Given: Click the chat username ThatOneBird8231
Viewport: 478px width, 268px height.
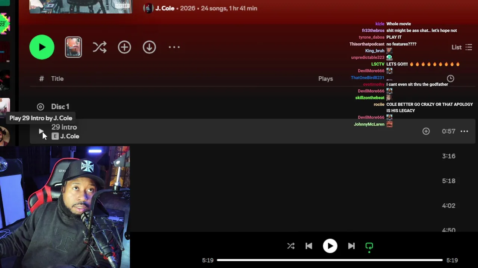Looking at the screenshot, I should tap(367, 77).
